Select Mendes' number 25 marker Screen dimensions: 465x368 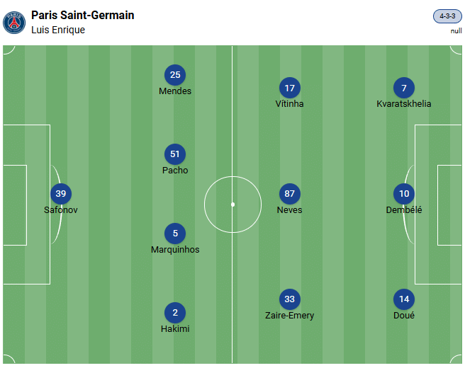coord(175,75)
